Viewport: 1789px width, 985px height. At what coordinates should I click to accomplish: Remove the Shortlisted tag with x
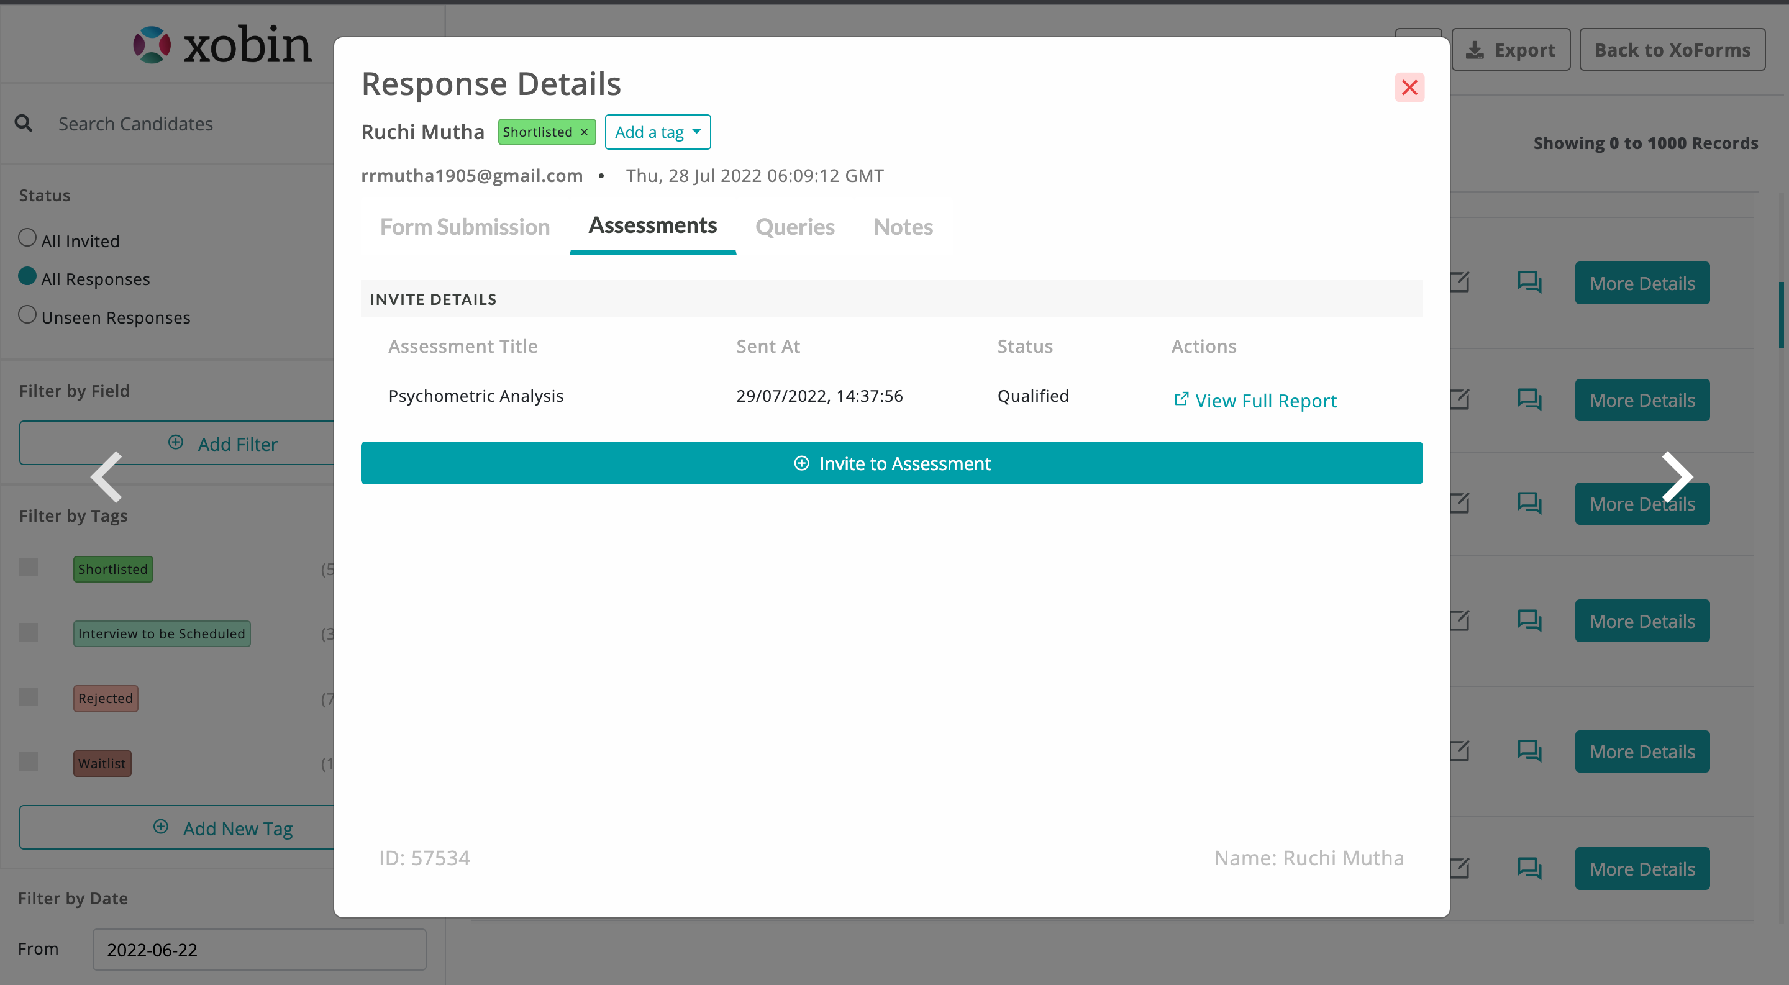coord(584,132)
